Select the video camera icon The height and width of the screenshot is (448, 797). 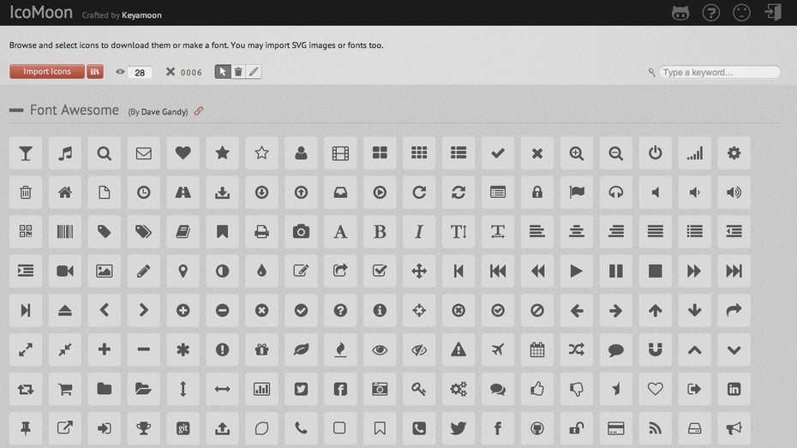[x=65, y=271]
